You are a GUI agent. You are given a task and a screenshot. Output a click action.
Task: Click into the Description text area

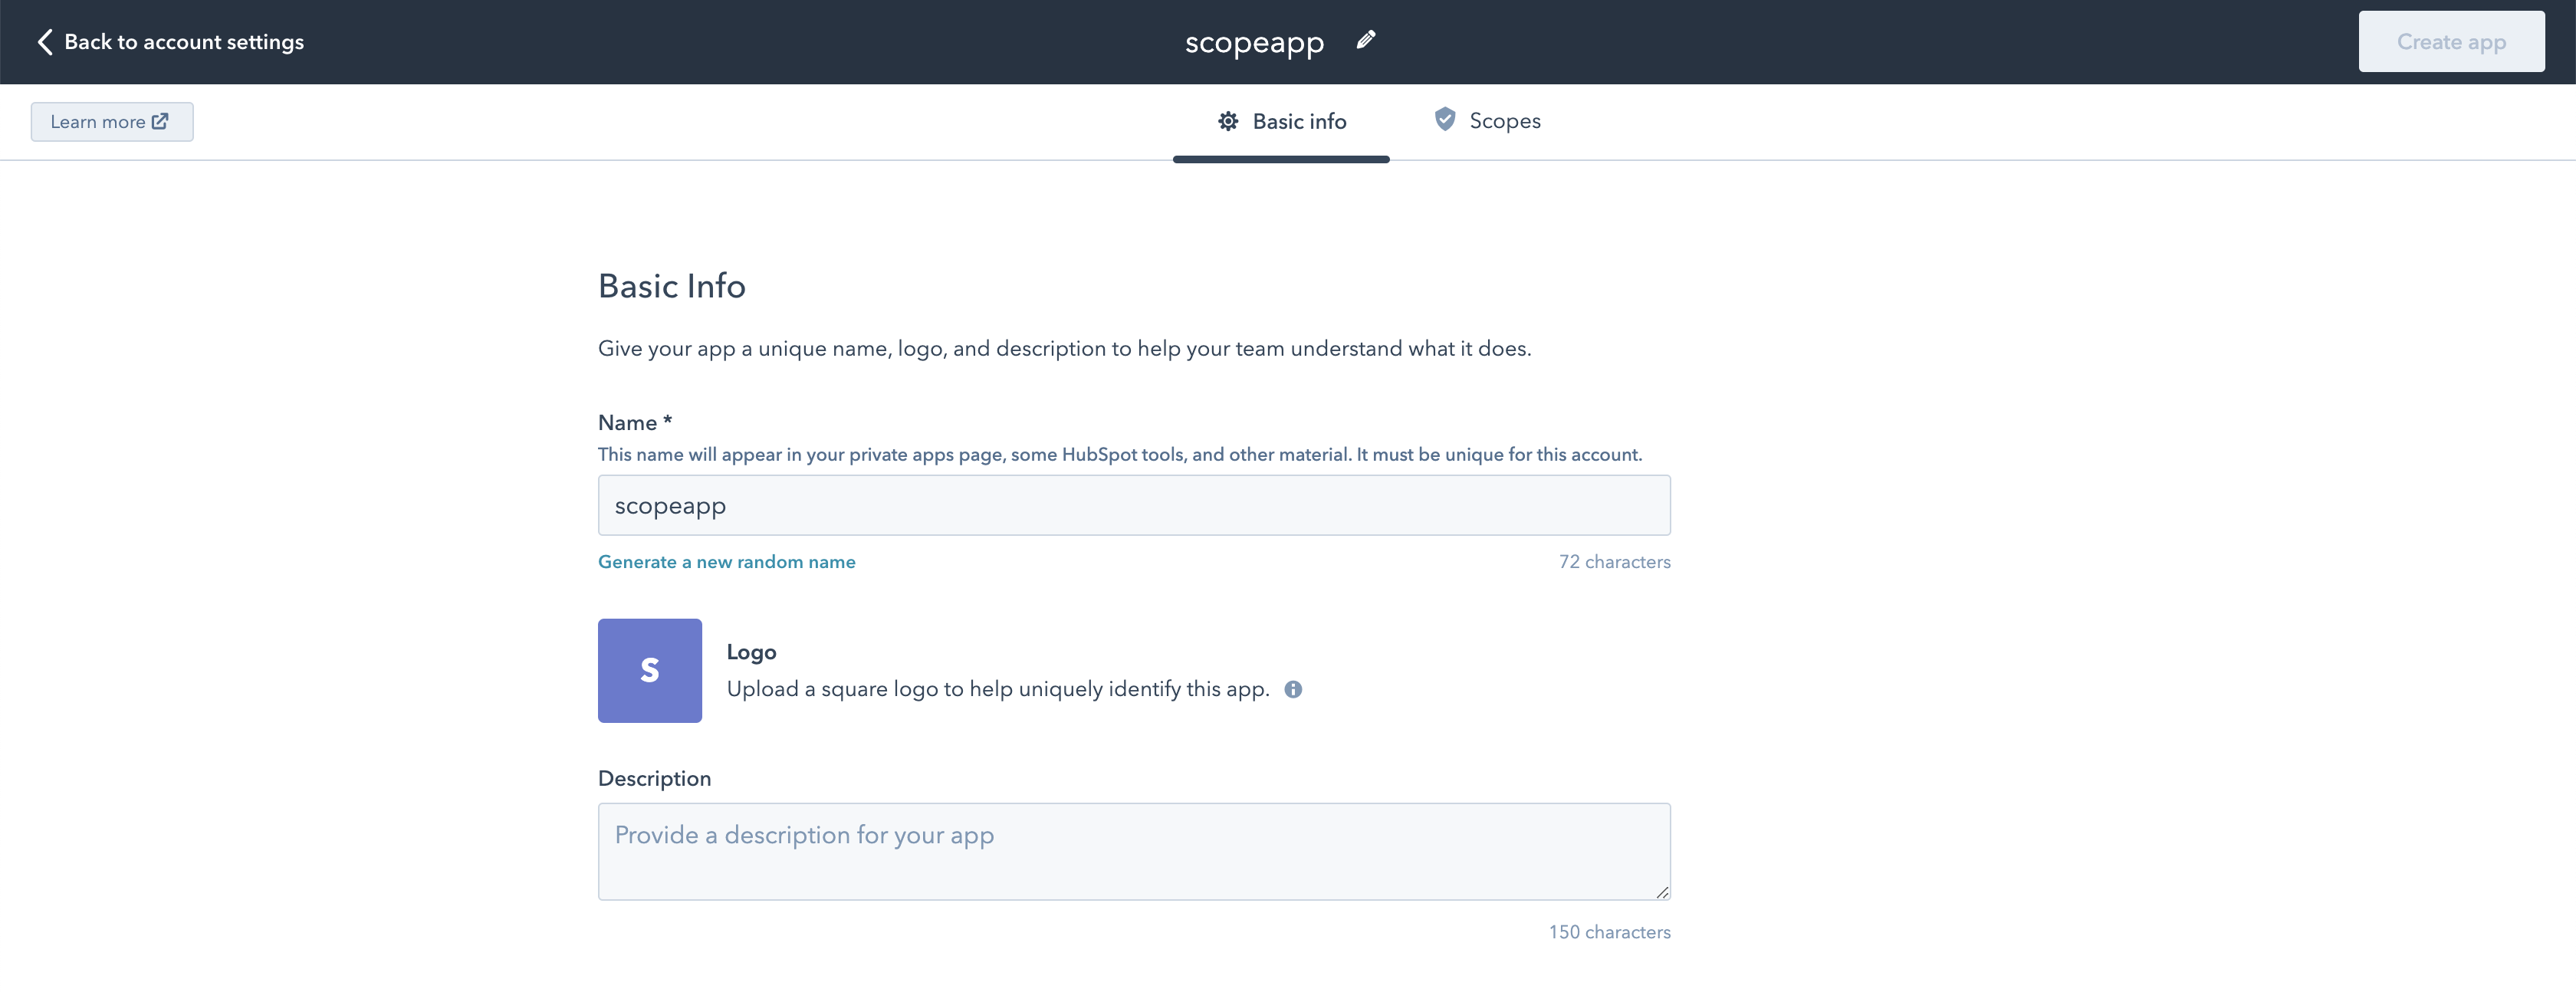point(1134,852)
